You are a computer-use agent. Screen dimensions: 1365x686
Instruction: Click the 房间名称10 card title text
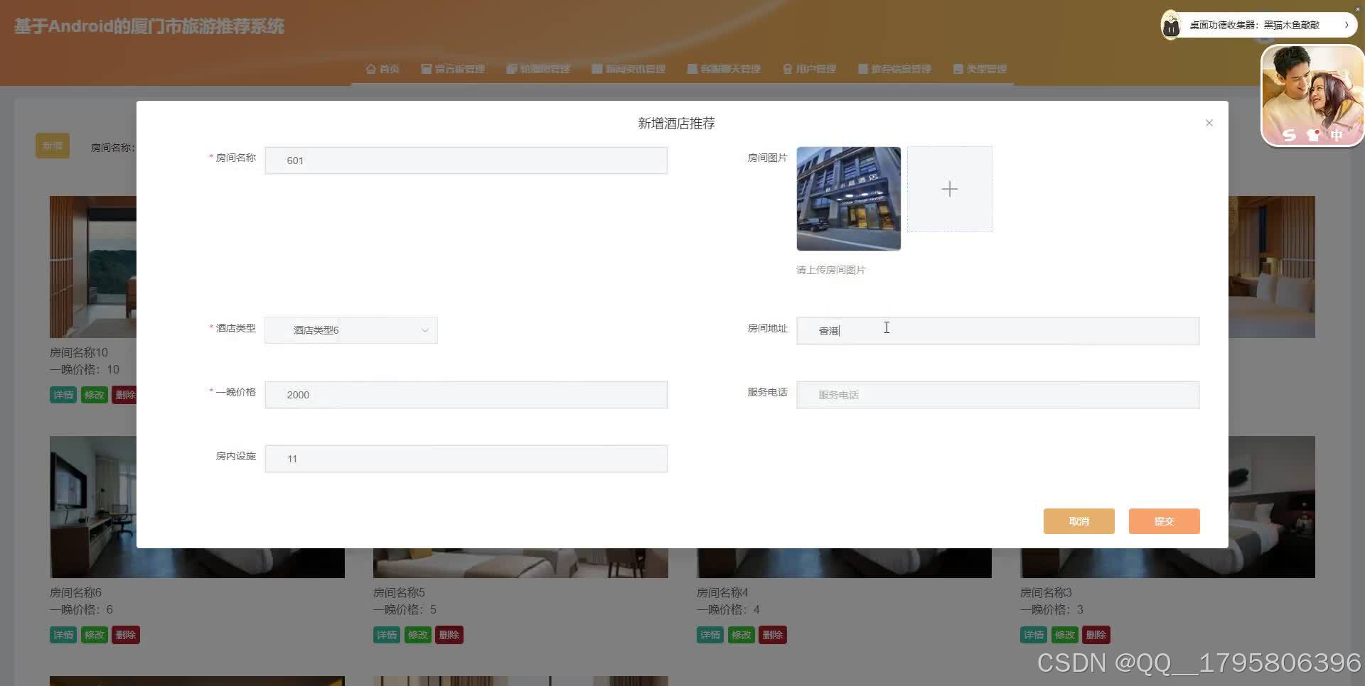79,352
